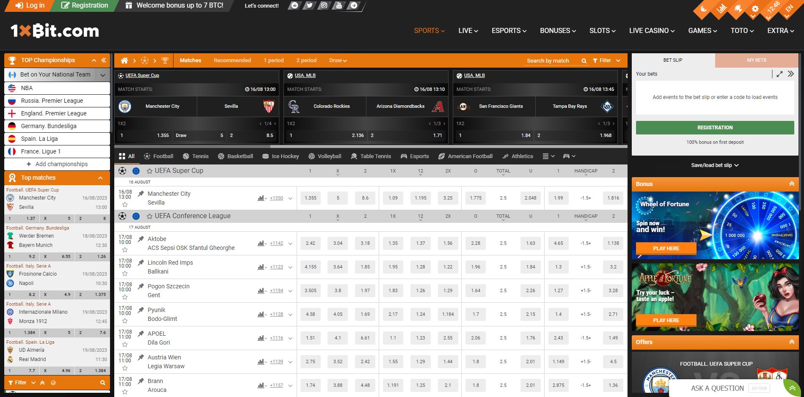804x397 pixels.
Task: Click the football breadcrumb icon
Action: click(145, 60)
